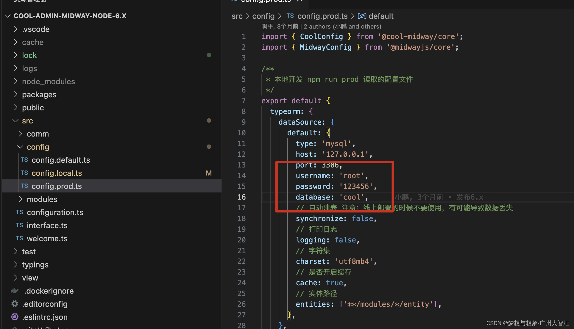Open config.default.ts file
Screen dimensions: 574x329
[x=61, y=160]
